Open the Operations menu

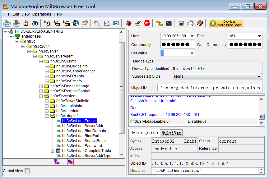point(42,14)
